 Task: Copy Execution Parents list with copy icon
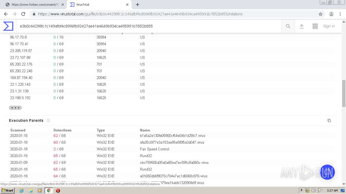point(329,120)
